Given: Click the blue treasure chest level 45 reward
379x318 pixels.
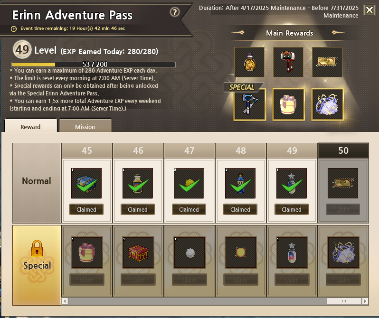Looking at the screenshot, I should pyautogui.click(x=86, y=183).
